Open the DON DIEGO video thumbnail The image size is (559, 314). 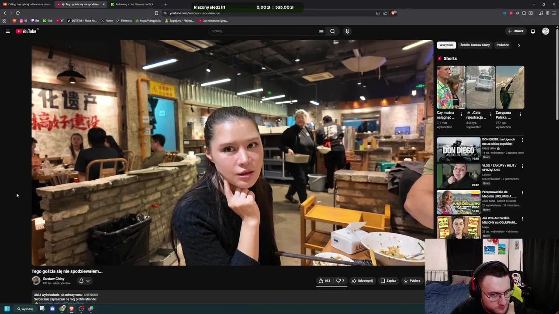[459, 149]
